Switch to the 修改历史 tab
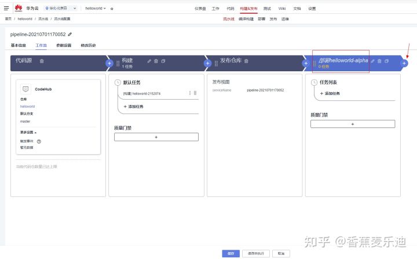The width and height of the screenshot is (417, 259). pos(88,45)
